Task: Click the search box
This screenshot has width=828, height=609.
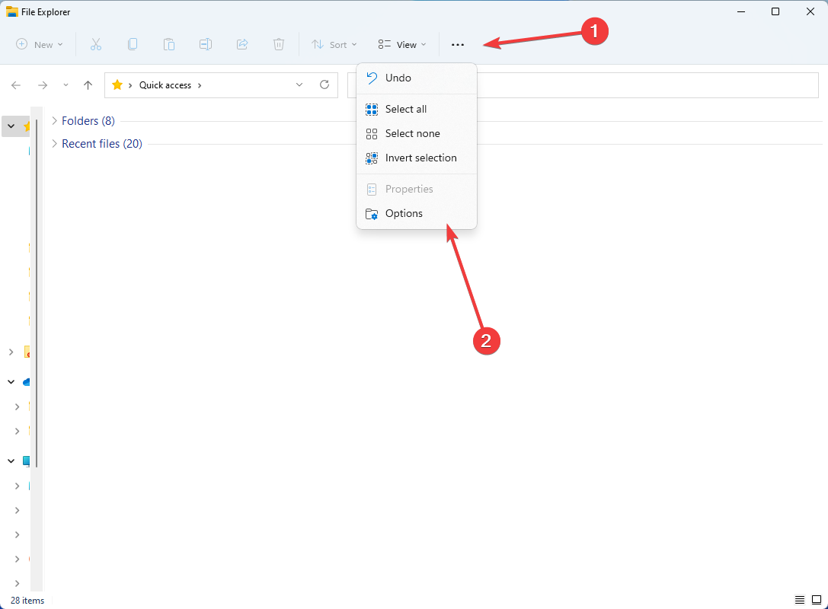Action: tap(583, 85)
